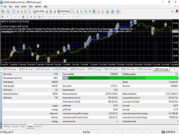Click the green signals broadcast icon
This screenshot has height=134, width=179.
pos(55,11)
